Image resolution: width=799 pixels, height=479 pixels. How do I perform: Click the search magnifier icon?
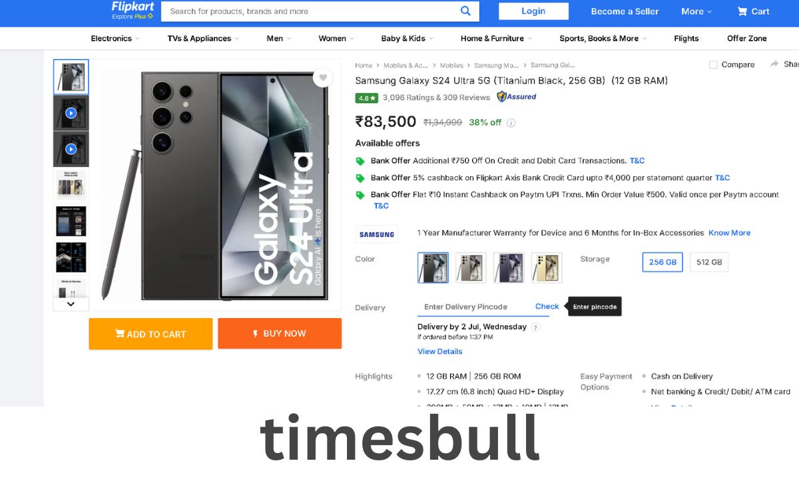[465, 11]
